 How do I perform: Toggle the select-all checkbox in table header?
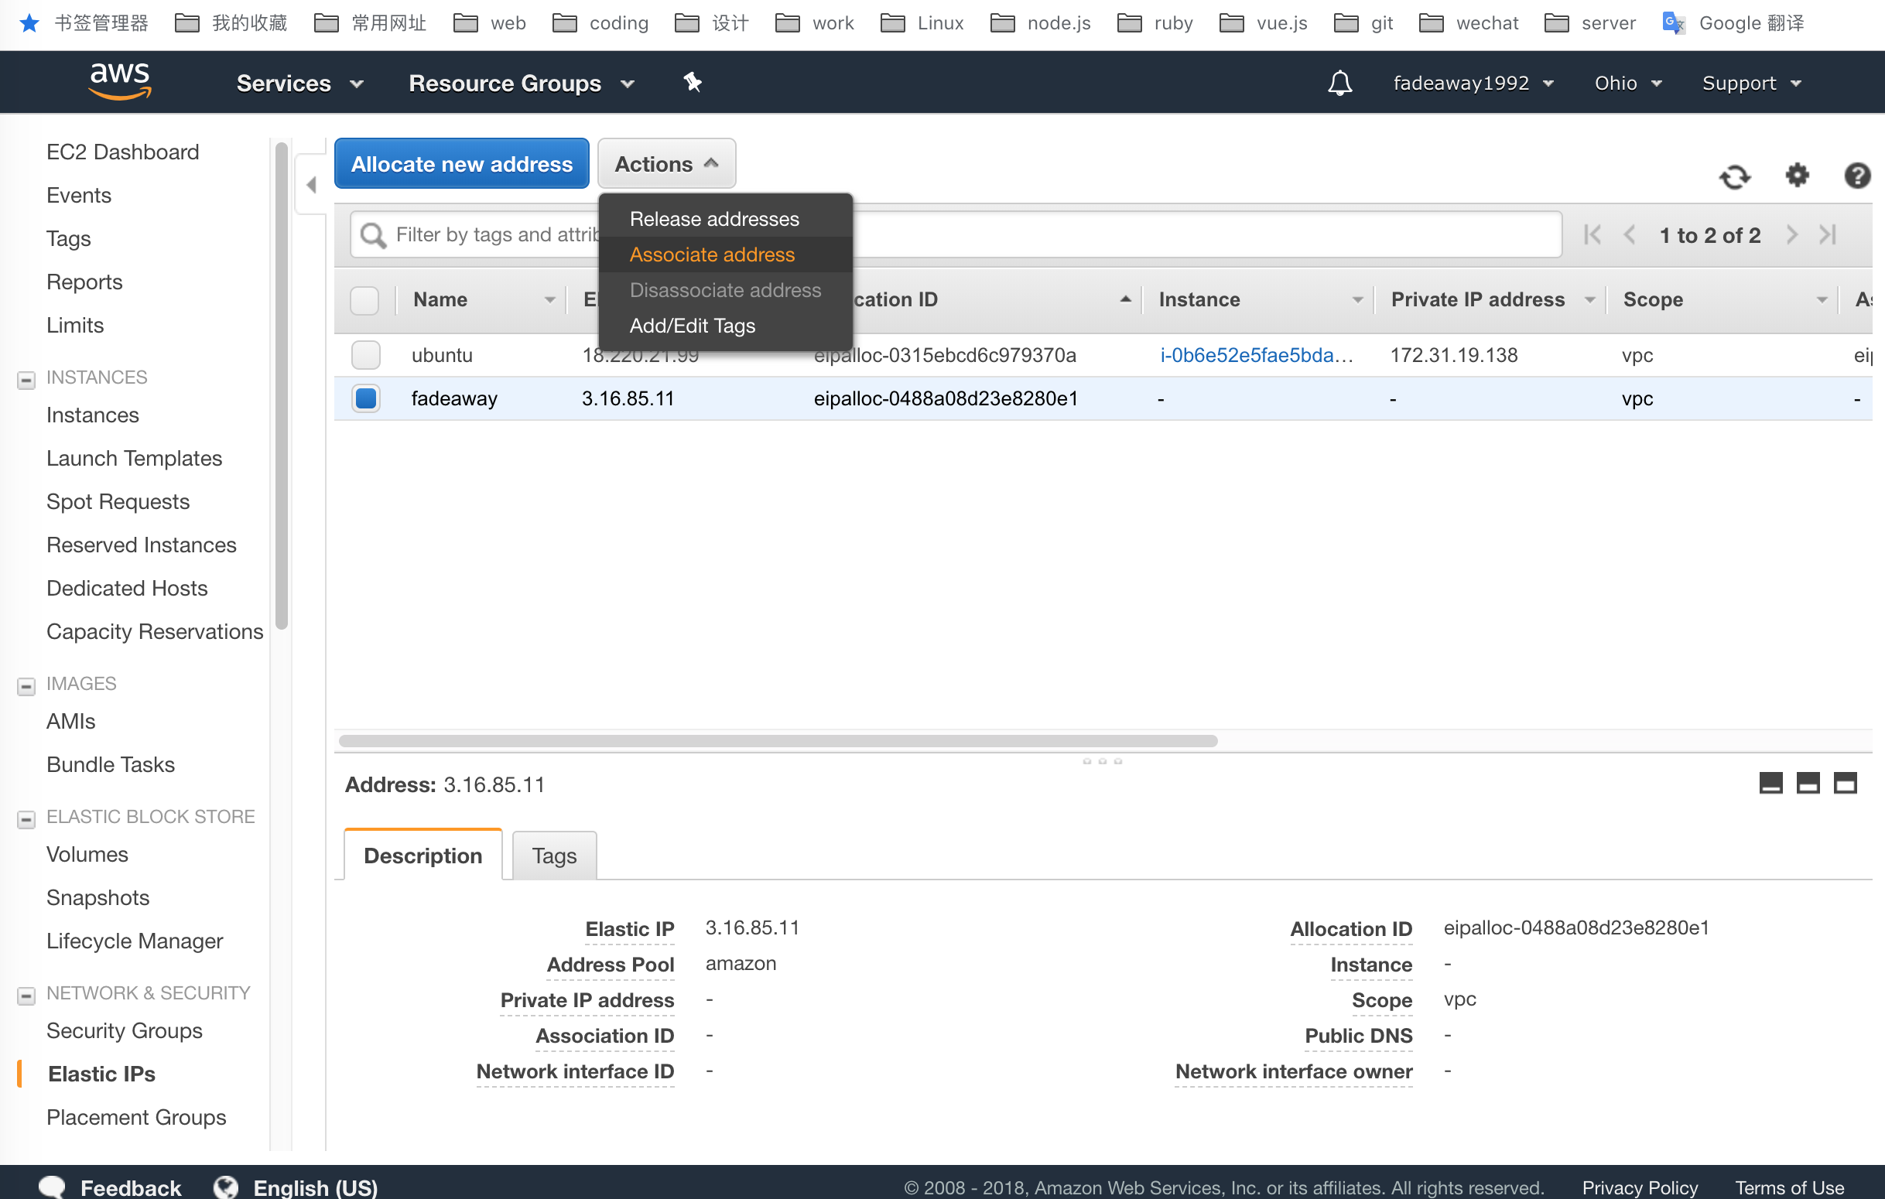coord(364,300)
